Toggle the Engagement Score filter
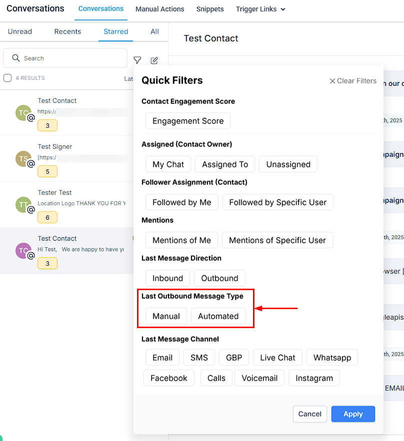Screen dimensions: 404x441 pyautogui.click(x=188, y=121)
